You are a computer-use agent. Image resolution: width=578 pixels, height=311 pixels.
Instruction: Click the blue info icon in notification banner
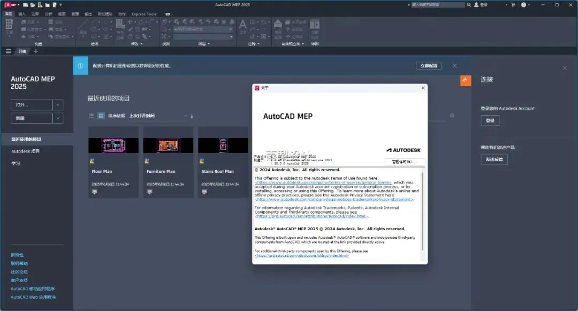[80, 66]
